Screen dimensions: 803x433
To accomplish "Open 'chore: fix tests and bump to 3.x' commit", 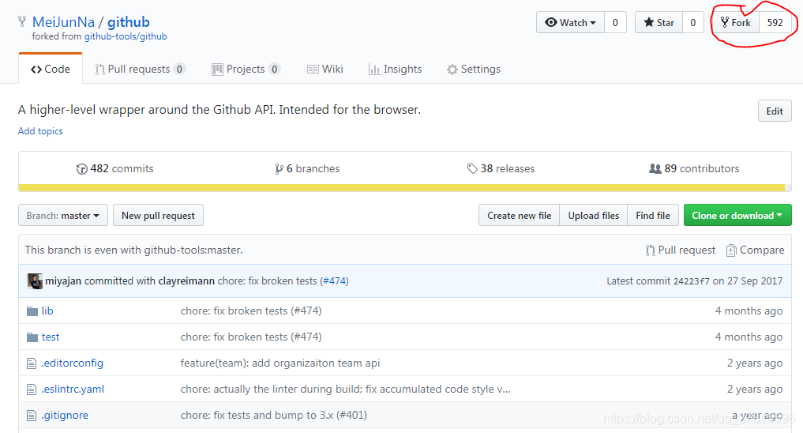I will (x=273, y=416).
